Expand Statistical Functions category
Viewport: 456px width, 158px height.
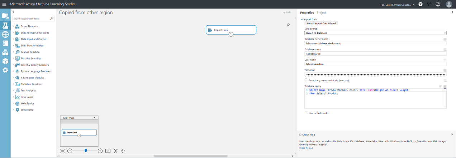[x=13, y=84]
